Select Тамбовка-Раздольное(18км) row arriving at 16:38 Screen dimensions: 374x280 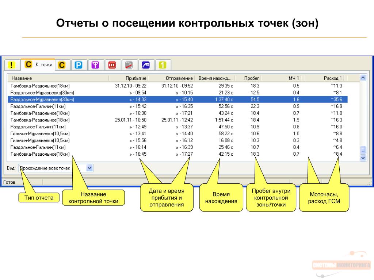(x=178, y=113)
